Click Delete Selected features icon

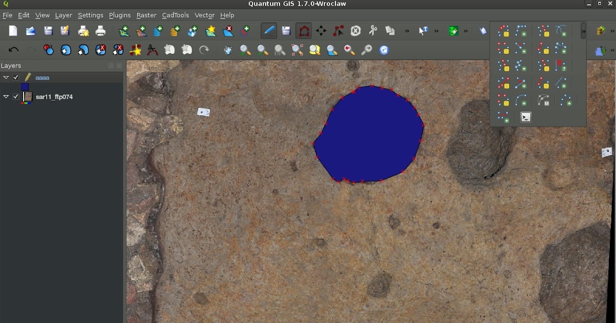(x=356, y=31)
